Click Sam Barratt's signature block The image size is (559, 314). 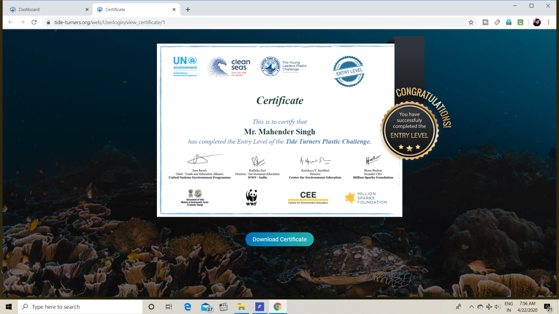pyautogui.click(x=199, y=167)
